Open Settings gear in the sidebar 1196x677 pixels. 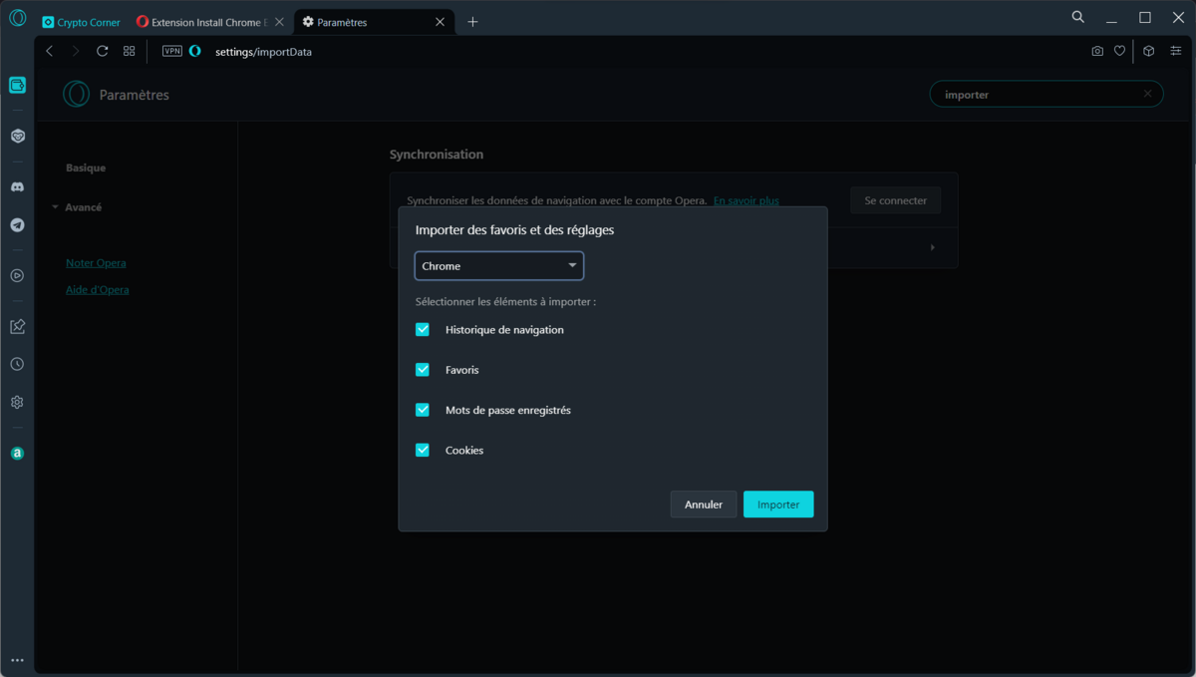(x=17, y=403)
